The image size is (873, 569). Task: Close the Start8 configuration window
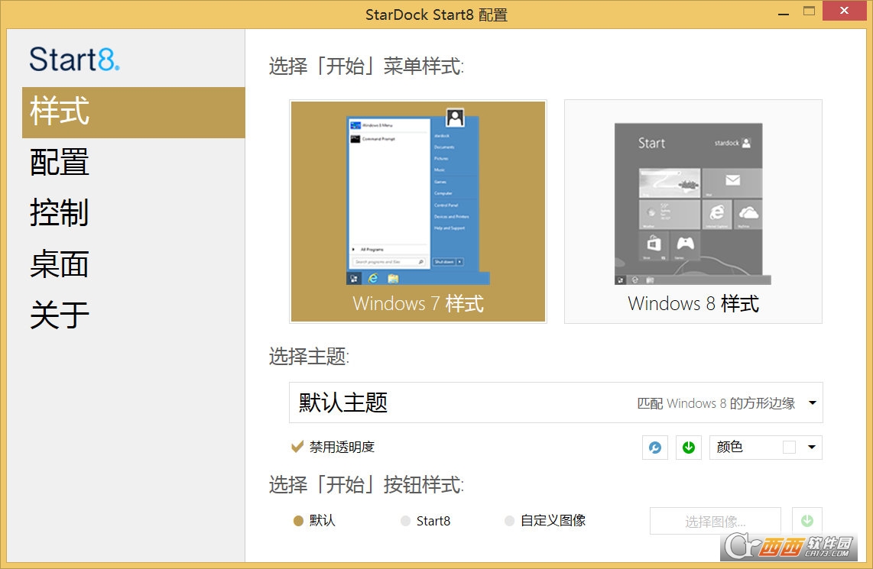coord(844,11)
